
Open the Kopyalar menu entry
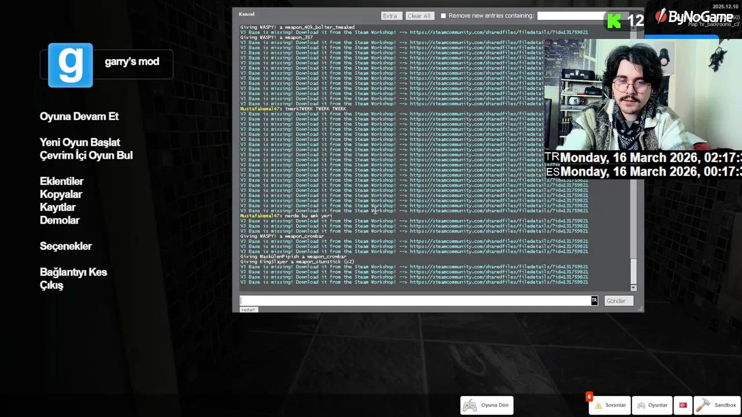[61, 195]
